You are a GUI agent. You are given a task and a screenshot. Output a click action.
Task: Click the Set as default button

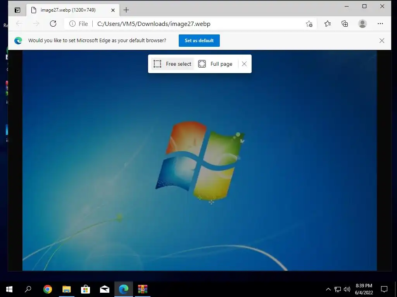pyautogui.click(x=199, y=41)
